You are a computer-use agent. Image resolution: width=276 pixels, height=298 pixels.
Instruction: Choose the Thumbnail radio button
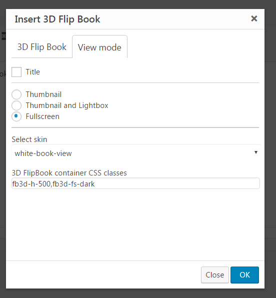tap(16, 94)
